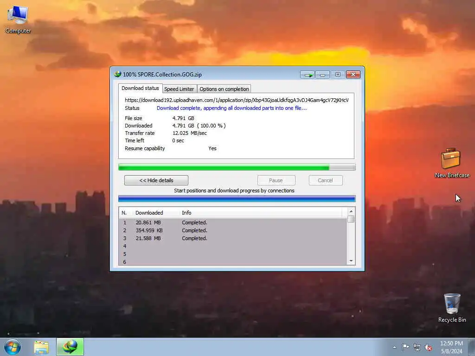Click the green download progress bar
The width and height of the screenshot is (475, 356).
click(x=237, y=167)
